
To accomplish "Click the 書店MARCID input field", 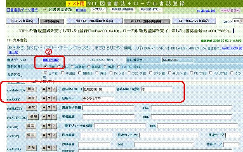I will point(99,89).
